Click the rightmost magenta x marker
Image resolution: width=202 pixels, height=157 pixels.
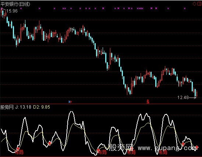click(x=185, y=8)
